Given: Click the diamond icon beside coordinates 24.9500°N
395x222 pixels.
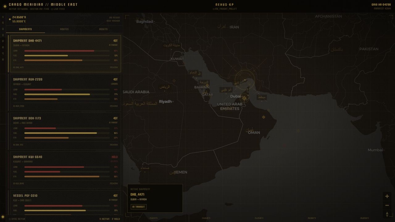Looking at the screenshot, I should pyautogui.click(x=10, y=19).
